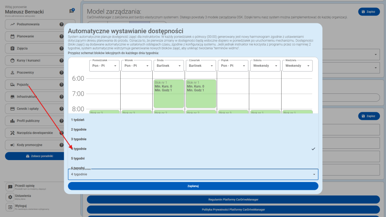386x217 pixels.
Task: Open Regulamin Platformy CarDriveManager link
Action: click(233, 199)
